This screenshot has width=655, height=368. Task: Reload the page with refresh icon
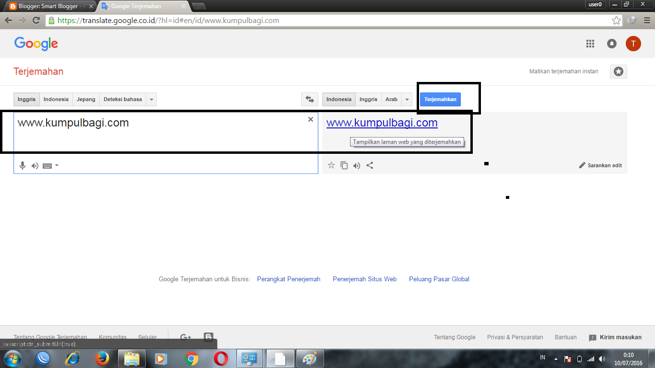[x=36, y=21]
